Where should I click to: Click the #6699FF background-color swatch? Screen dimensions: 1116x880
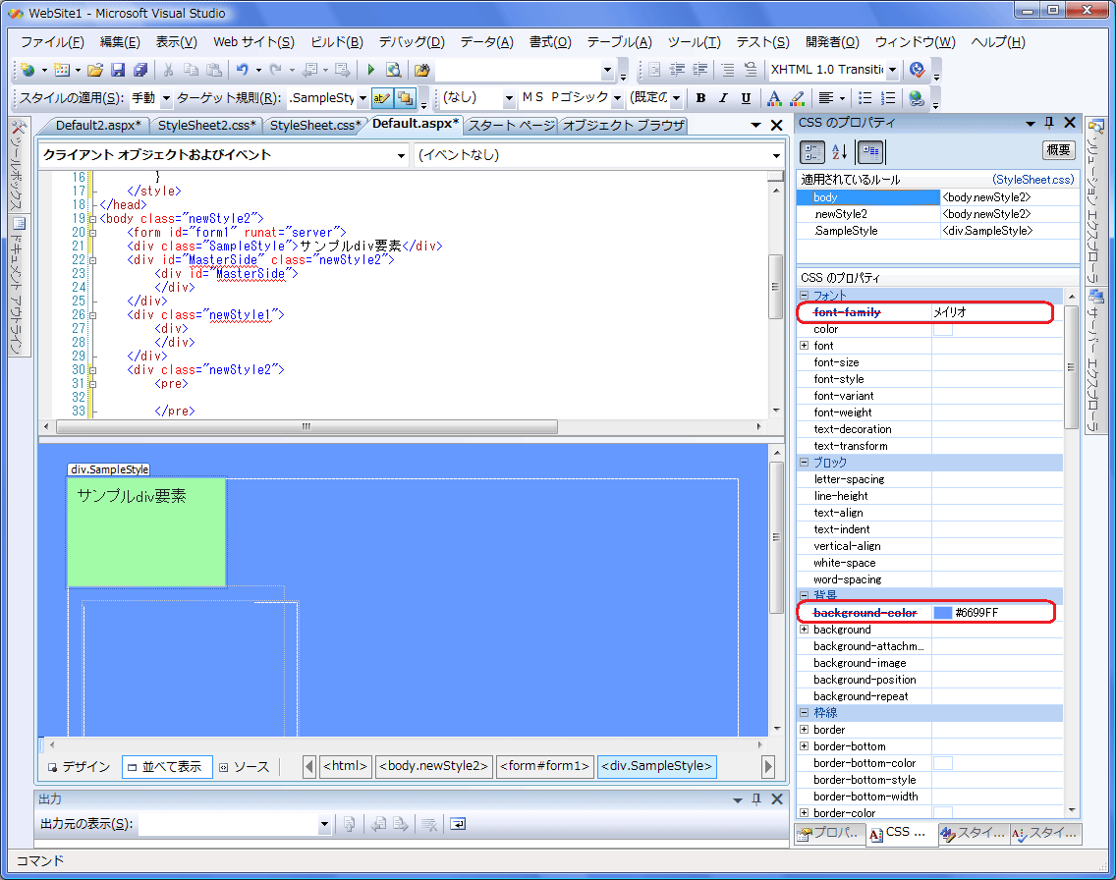(x=943, y=613)
